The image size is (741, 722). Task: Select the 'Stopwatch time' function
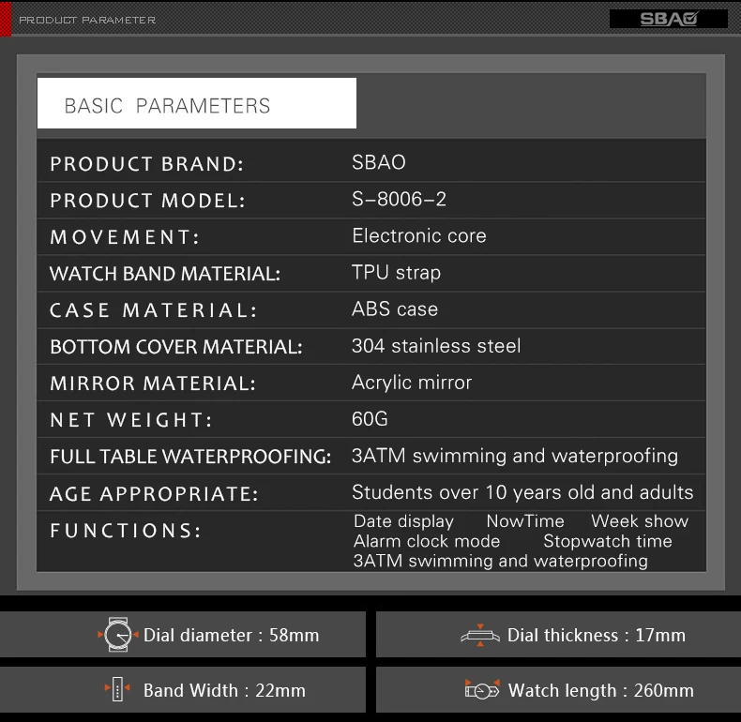pyautogui.click(x=607, y=541)
